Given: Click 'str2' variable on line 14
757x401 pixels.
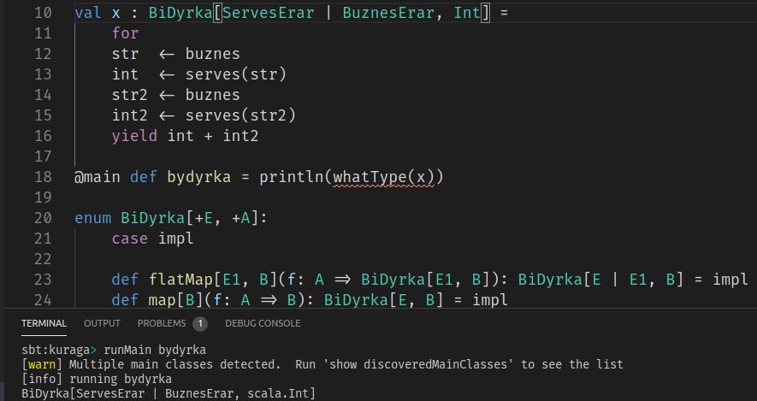Looking at the screenshot, I should [x=129, y=95].
